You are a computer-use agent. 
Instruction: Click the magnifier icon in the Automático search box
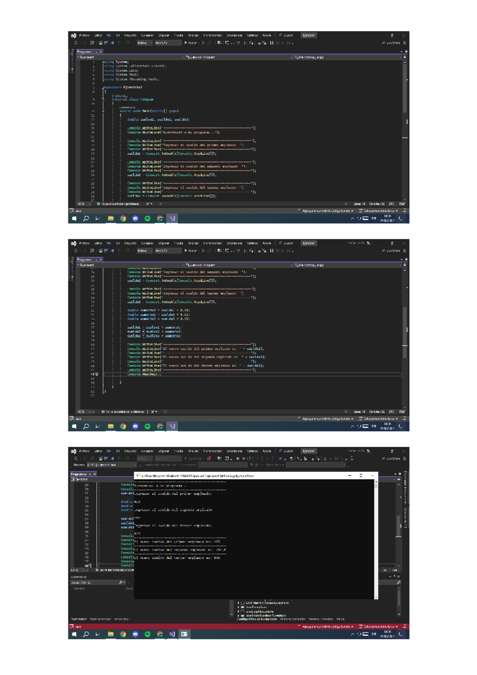[x=121, y=582]
